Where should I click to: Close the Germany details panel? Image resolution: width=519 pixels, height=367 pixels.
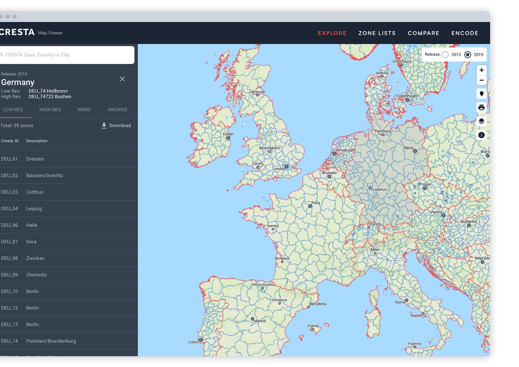122,79
